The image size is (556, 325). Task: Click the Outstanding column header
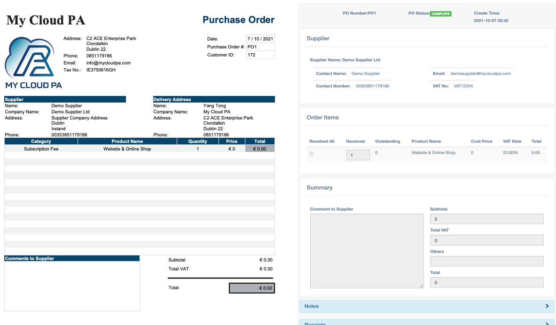(388, 141)
